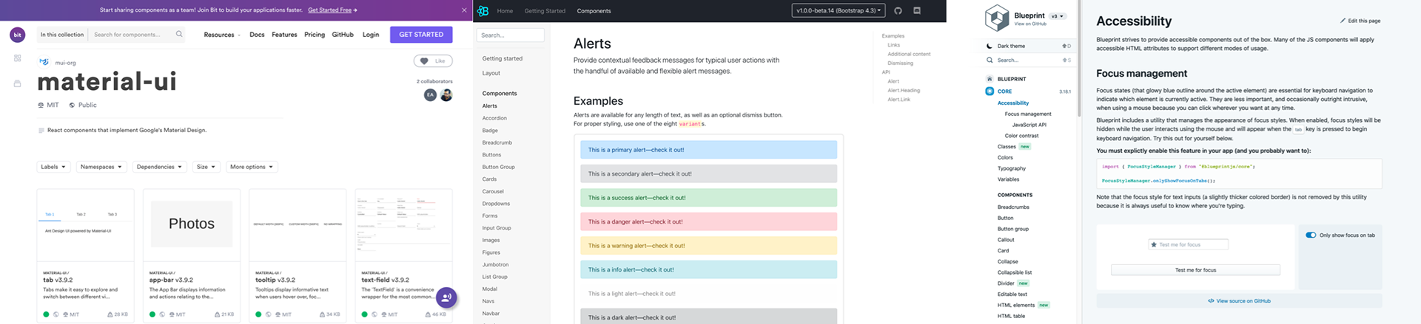1421x324 pixels.
Task: Jump to Dismissing in the page outline
Action: click(x=900, y=63)
